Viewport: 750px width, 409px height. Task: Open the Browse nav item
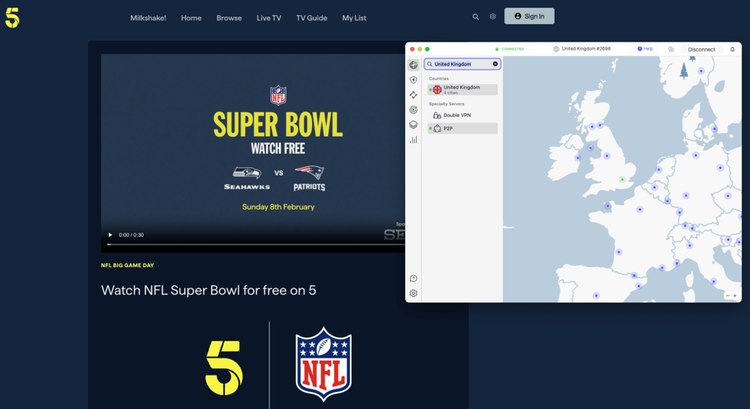point(229,18)
